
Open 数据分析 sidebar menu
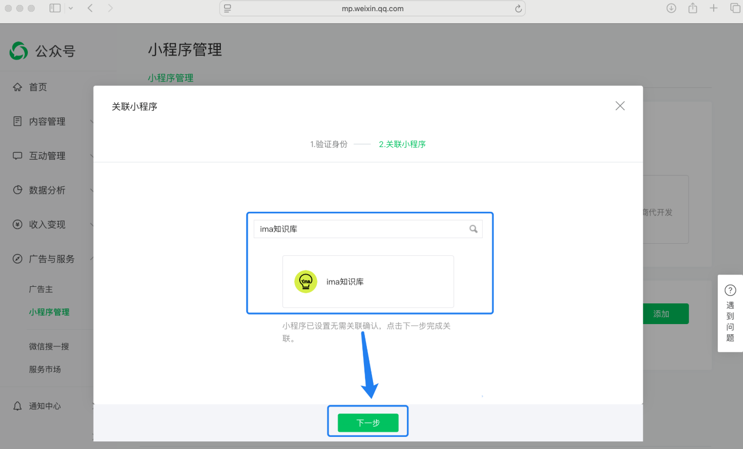(47, 190)
